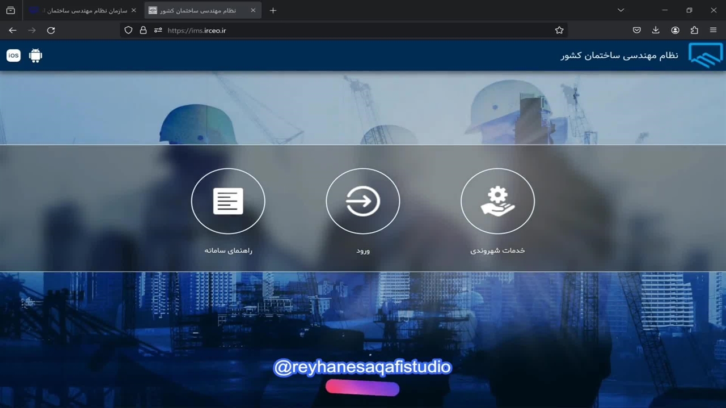
Task: Open the Firefox account icon
Action: pyautogui.click(x=675, y=31)
